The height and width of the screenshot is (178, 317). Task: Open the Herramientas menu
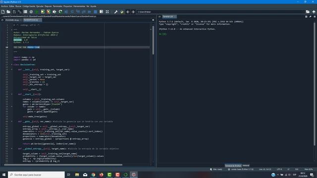pos(79,6)
